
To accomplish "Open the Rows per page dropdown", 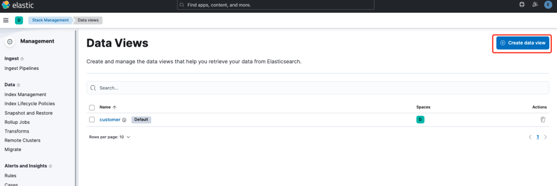I will [110, 137].
